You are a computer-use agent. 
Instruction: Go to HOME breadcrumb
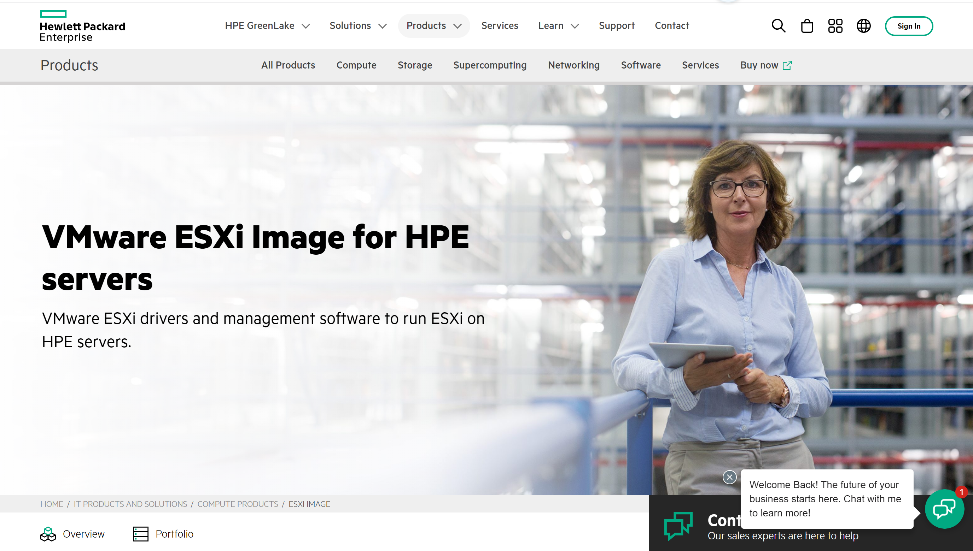point(52,504)
